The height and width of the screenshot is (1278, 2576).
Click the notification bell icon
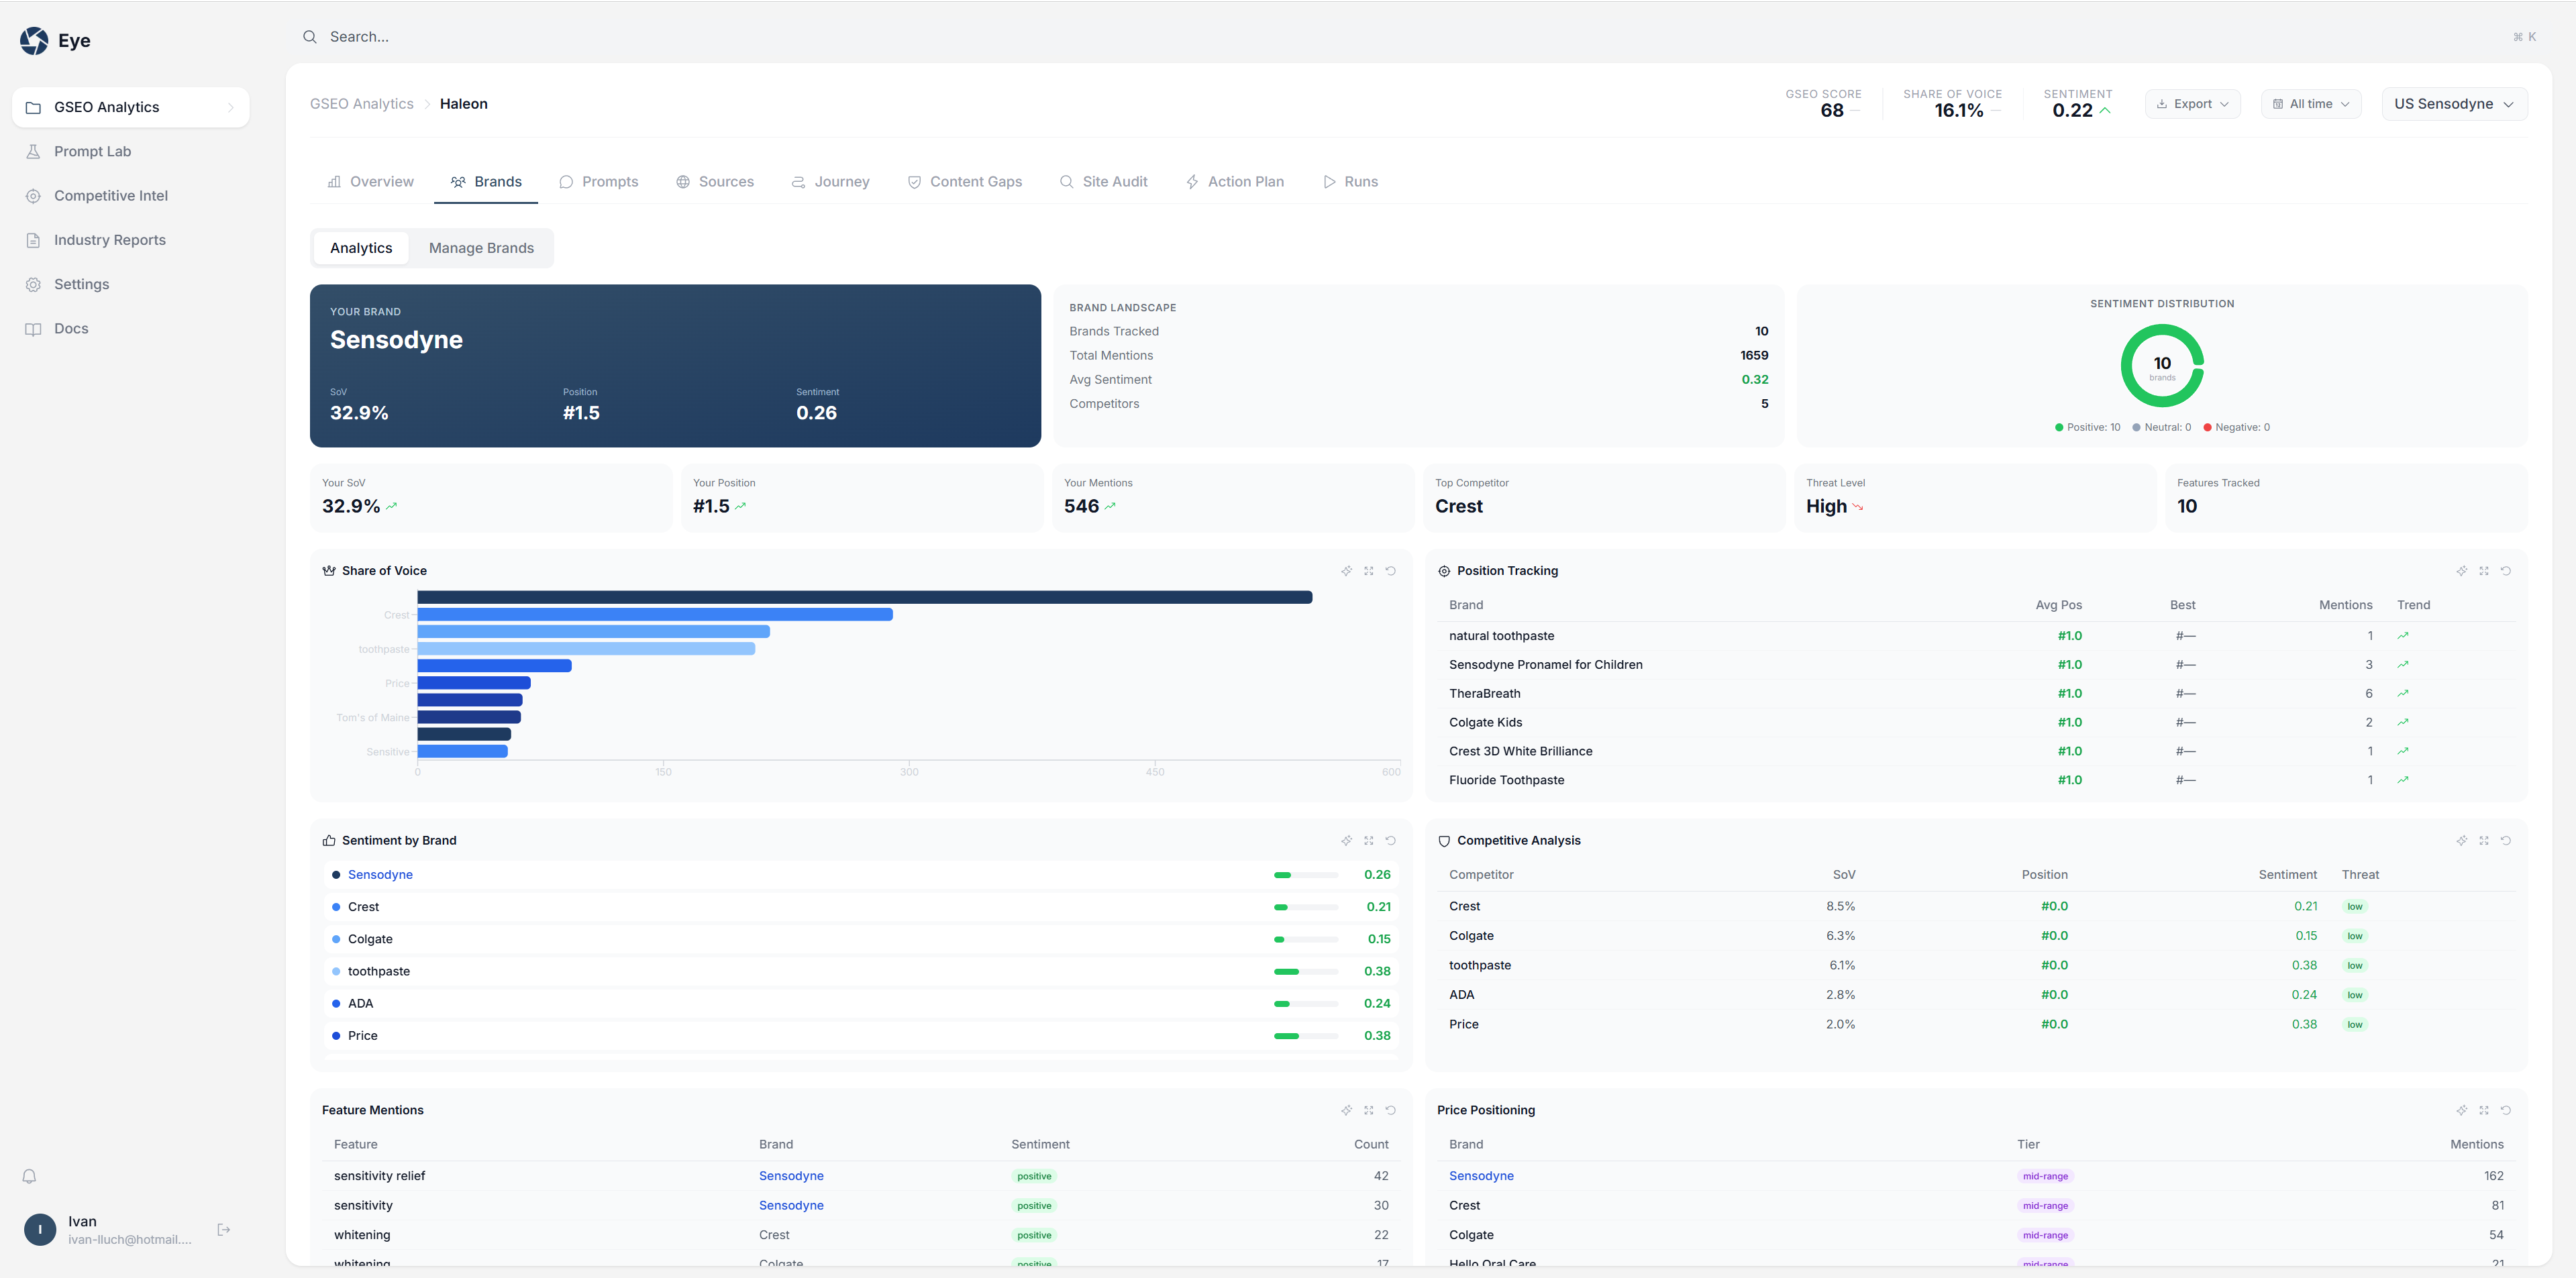[x=29, y=1177]
